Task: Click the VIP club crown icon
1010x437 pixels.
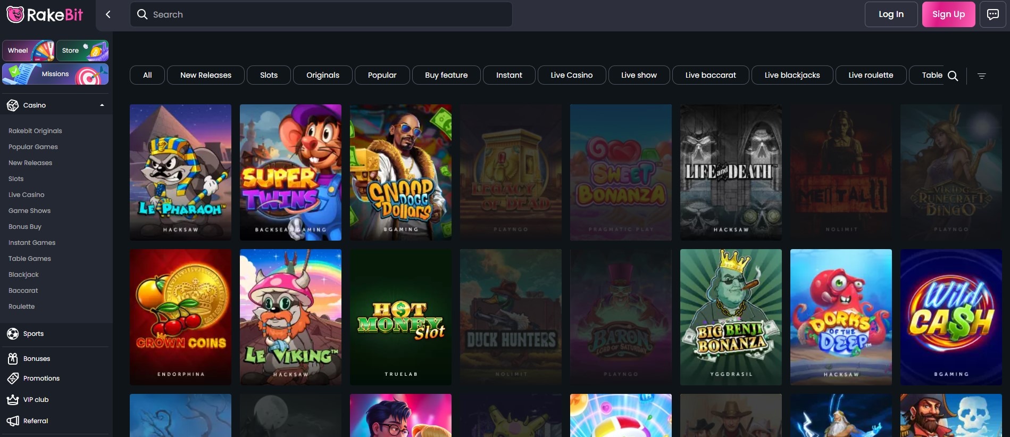Action: (x=13, y=400)
